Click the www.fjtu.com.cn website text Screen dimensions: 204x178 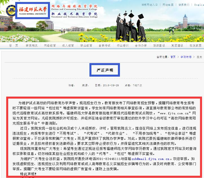[174, 113]
